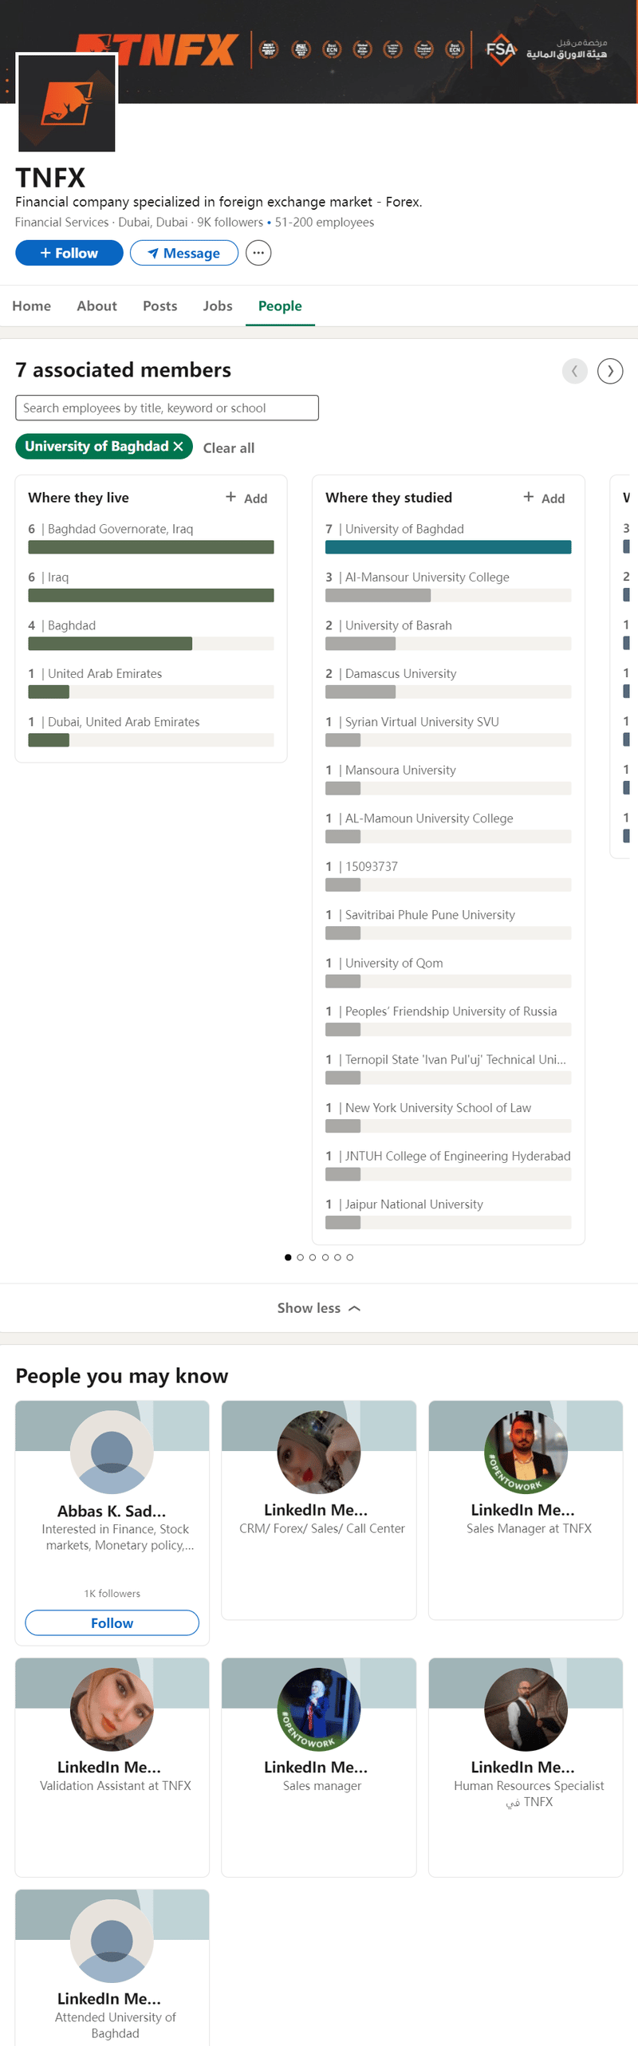
Task: Follow the TNFX company page
Action: (69, 253)
